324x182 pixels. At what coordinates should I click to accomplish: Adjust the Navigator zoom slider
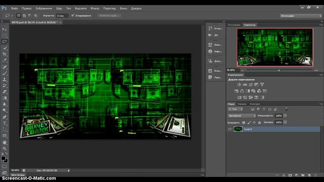click(x=279, y=70)
